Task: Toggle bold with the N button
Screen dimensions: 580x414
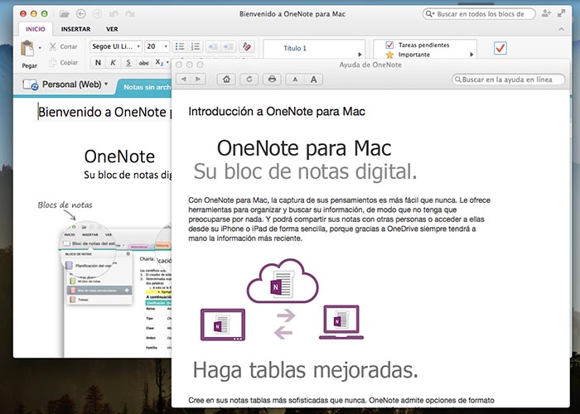Action: [x=98, y=62]
